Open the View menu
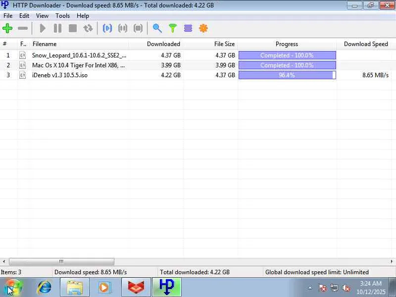The width and height of the screenshot is (396, 297). (x=42, y=16)
